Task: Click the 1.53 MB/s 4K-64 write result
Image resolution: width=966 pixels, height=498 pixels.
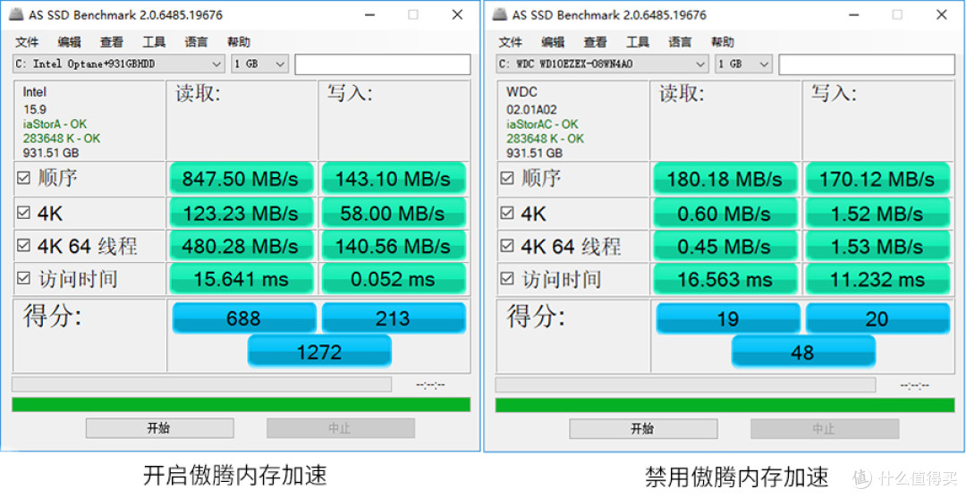Action: (877, 246)
